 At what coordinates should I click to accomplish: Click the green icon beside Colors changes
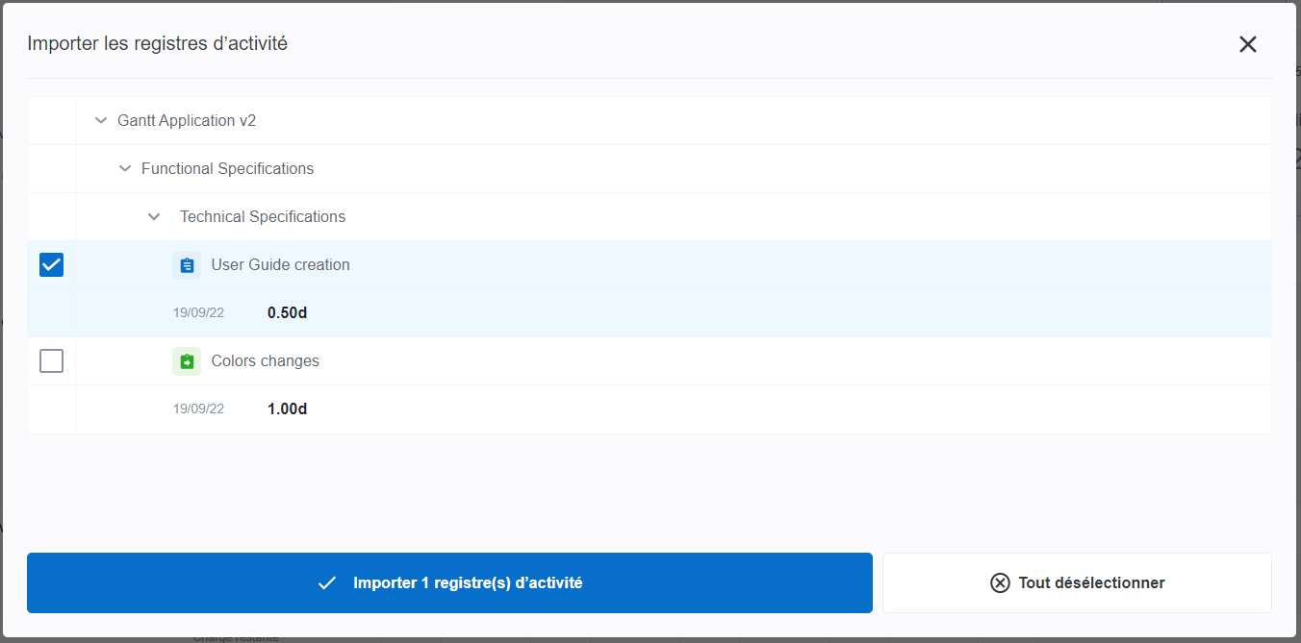pyautogui.click(x=187, y=361)
